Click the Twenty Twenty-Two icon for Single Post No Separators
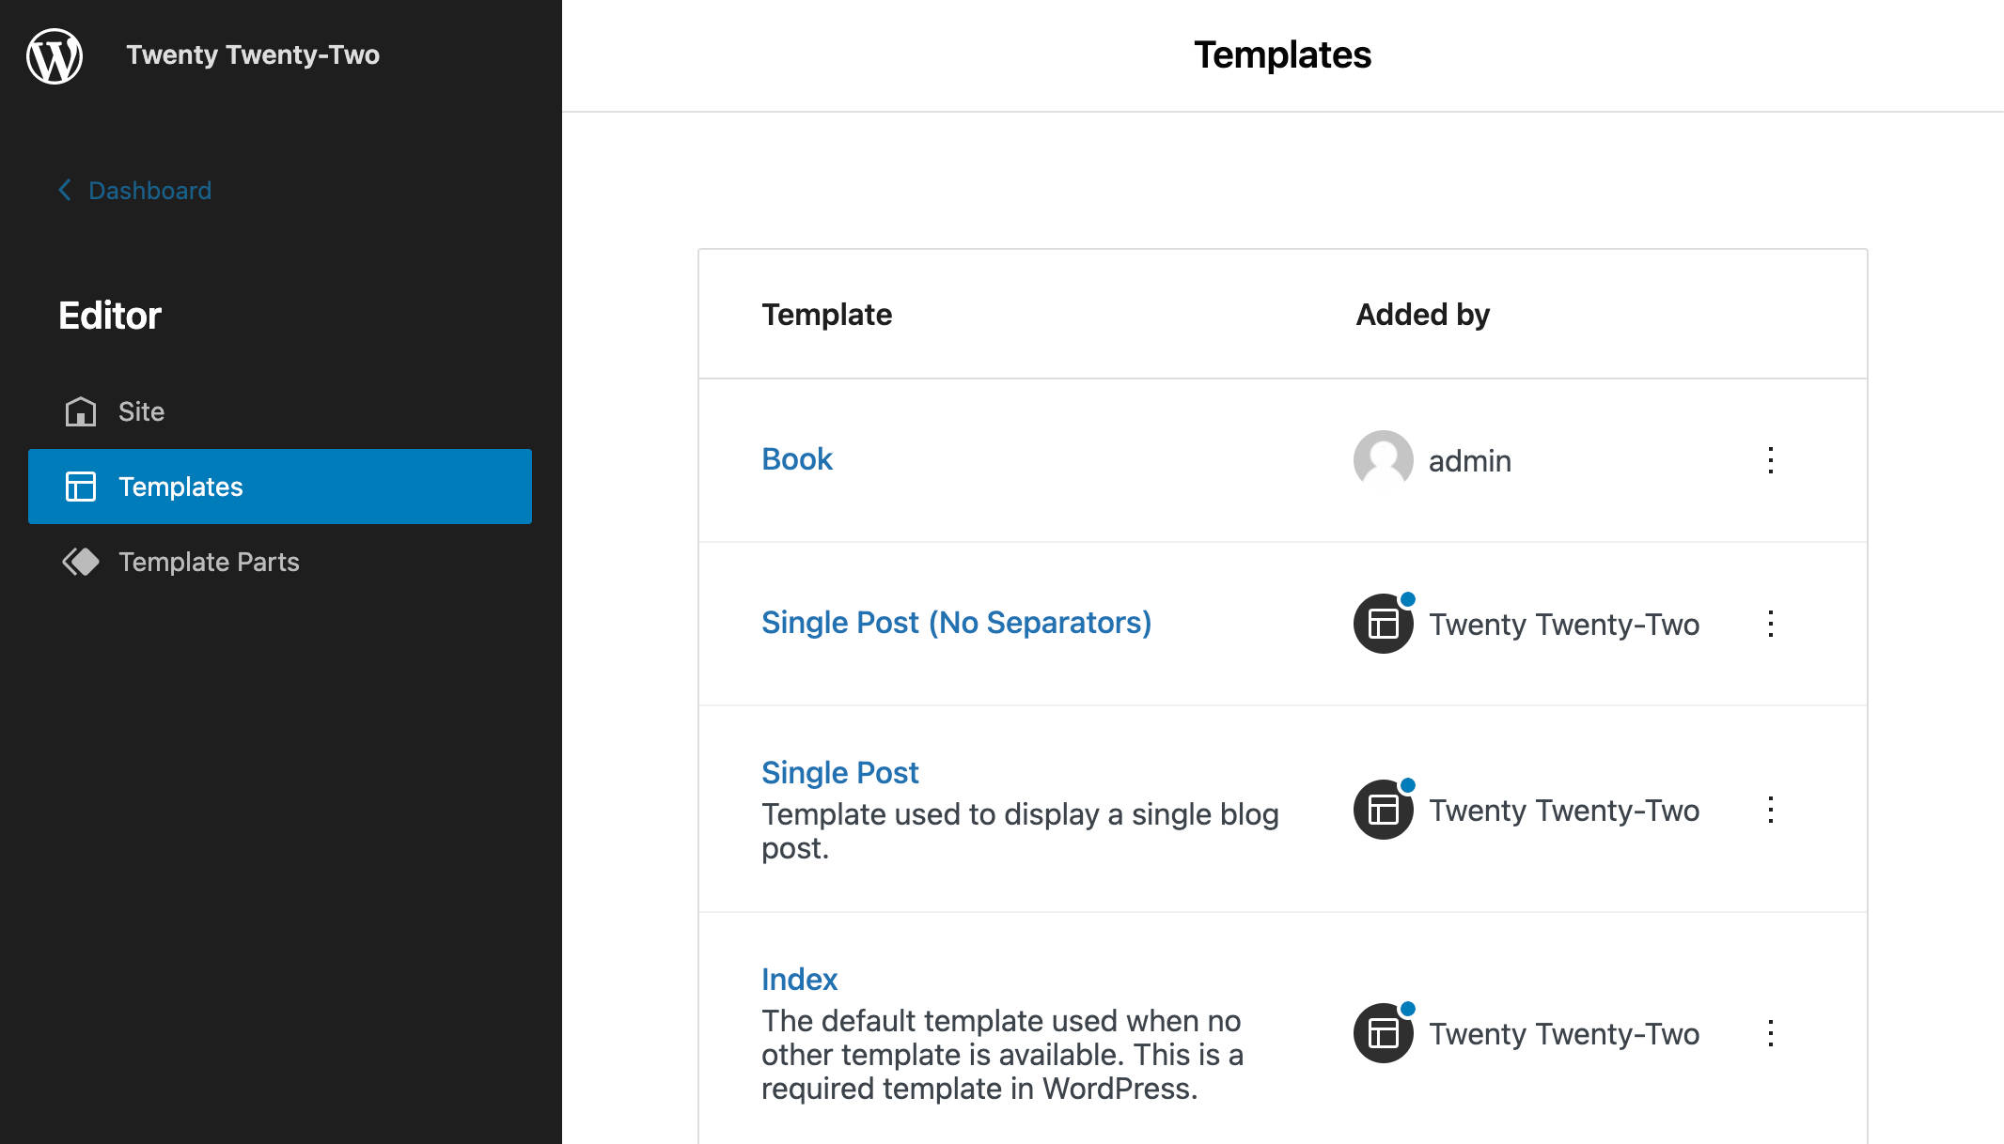This screenshot has height=1144, width=2004. pos(1382,623)
